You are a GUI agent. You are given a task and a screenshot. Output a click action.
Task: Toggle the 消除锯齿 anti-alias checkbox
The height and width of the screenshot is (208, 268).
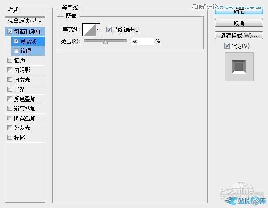click(x=109, y=30)
